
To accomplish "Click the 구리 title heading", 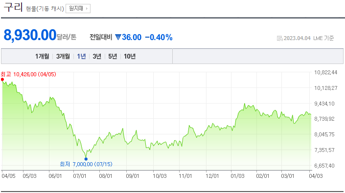I will (13, 7).
